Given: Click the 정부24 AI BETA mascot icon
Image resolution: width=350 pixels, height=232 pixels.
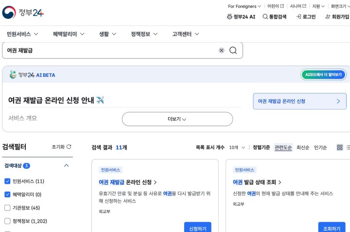Looking at the screenshot, I should [x=13, y=74].
